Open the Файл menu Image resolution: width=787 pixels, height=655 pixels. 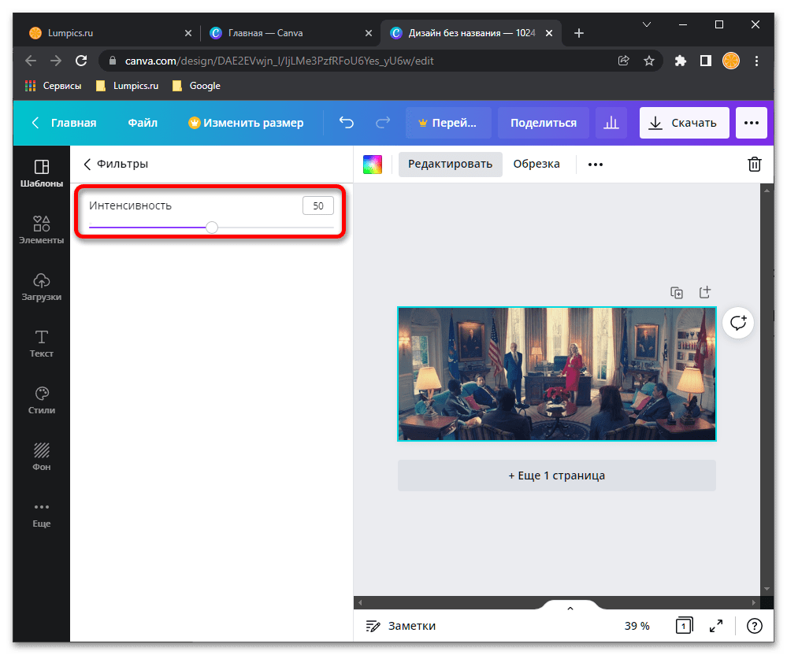(x=143, y=122)
